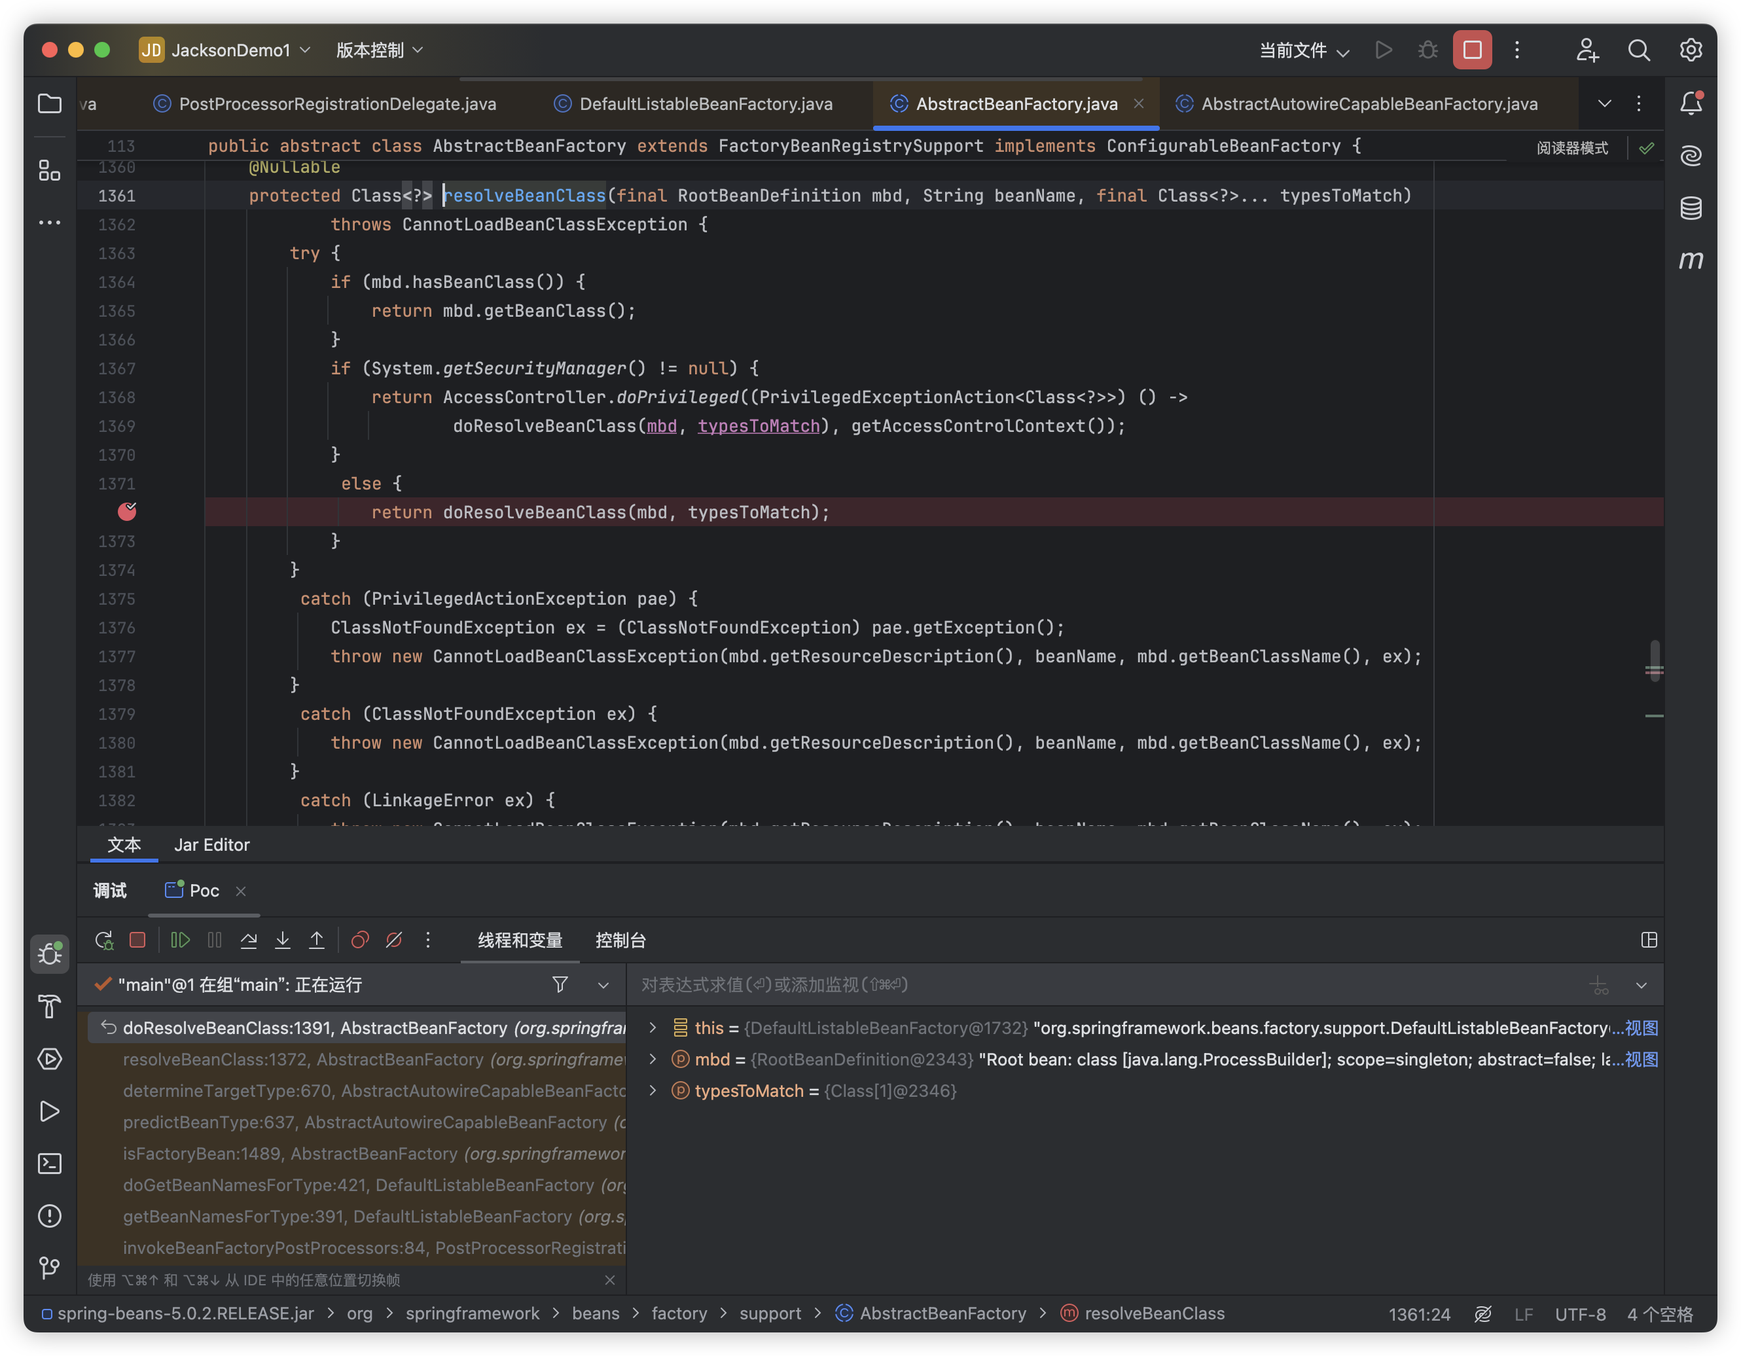Open the Services tool window icon
Screen dimensions: 1741x1356
[50, 1059]
